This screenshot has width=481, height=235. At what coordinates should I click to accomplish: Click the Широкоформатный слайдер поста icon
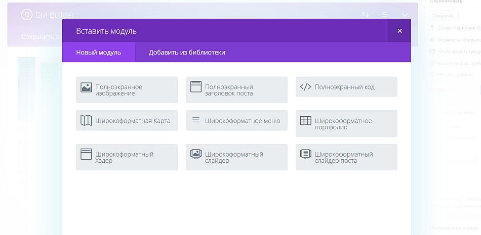[305, 154]
